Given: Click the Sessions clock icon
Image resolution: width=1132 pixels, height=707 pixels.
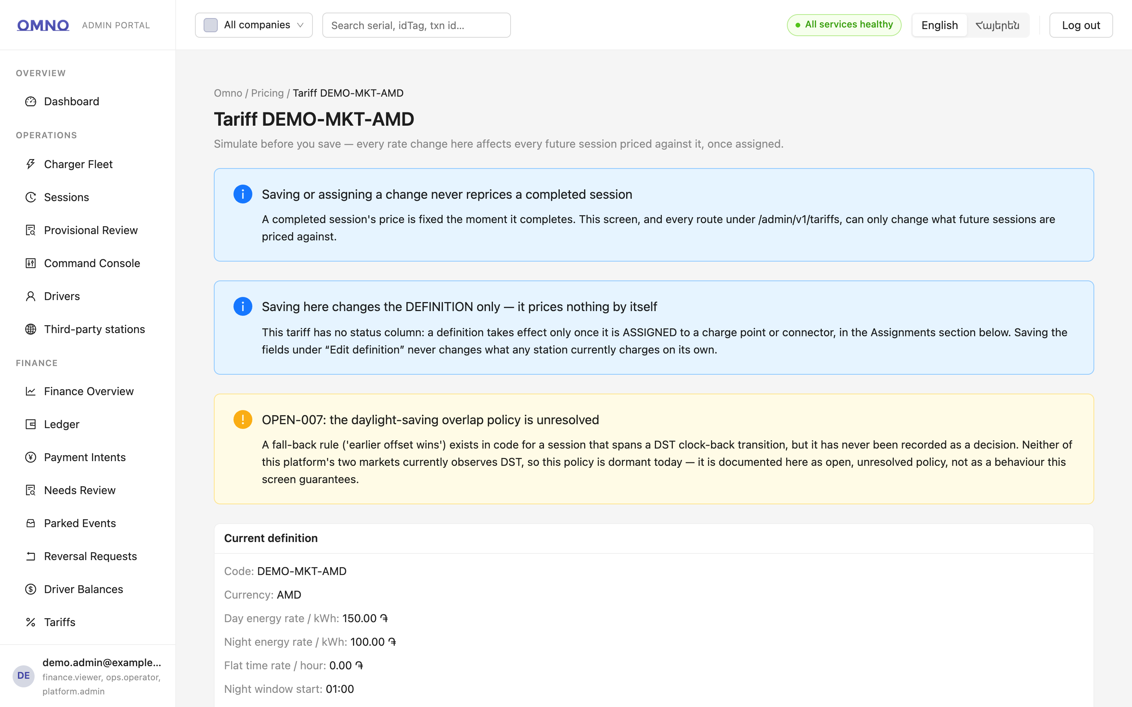Looking at the screenshot, I should (x=31, y=197).
